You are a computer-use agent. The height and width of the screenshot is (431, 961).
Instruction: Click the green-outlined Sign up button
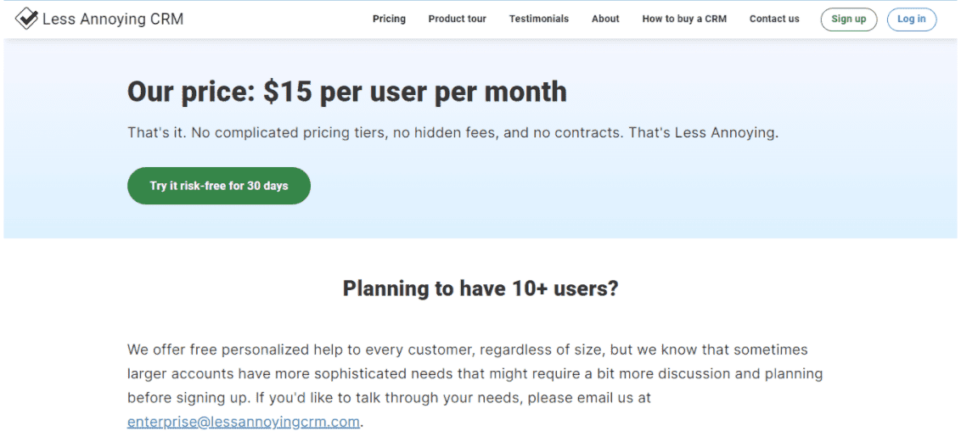(x=849, y=19)
